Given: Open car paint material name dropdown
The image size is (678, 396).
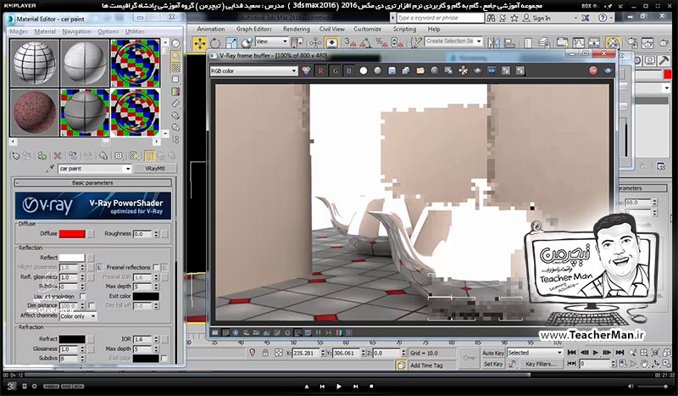Looking at the screenshot, I should pos(128,169).
